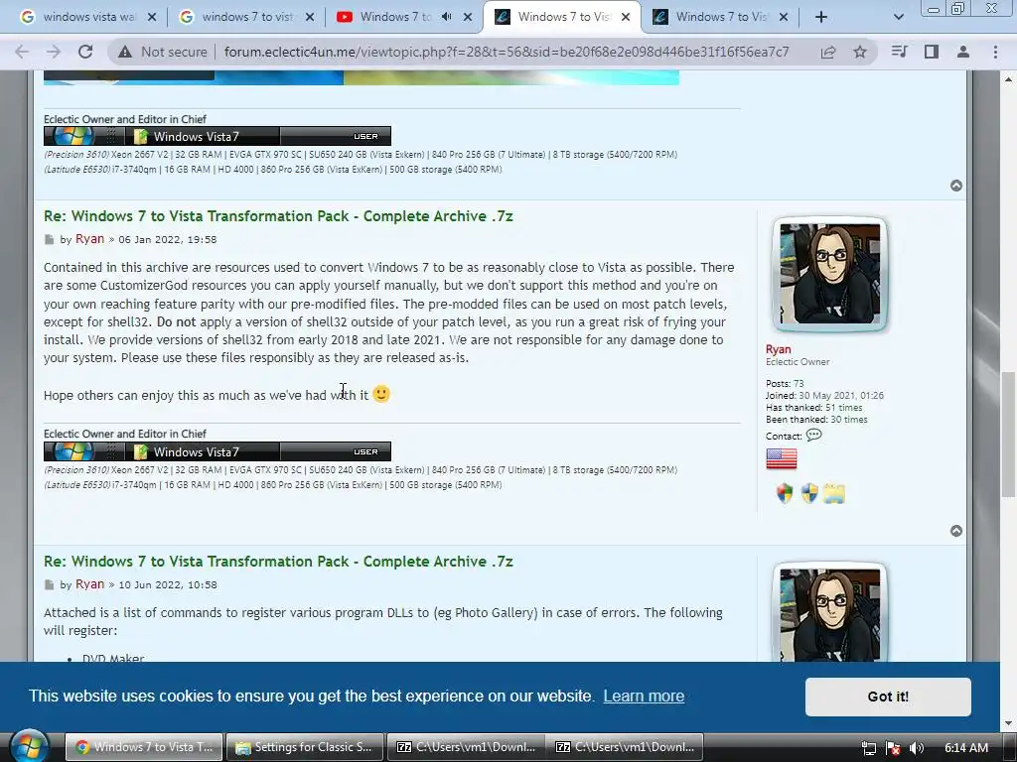
Task: Open 10 Jun 2022 post title link
Action: click(278, 562)
